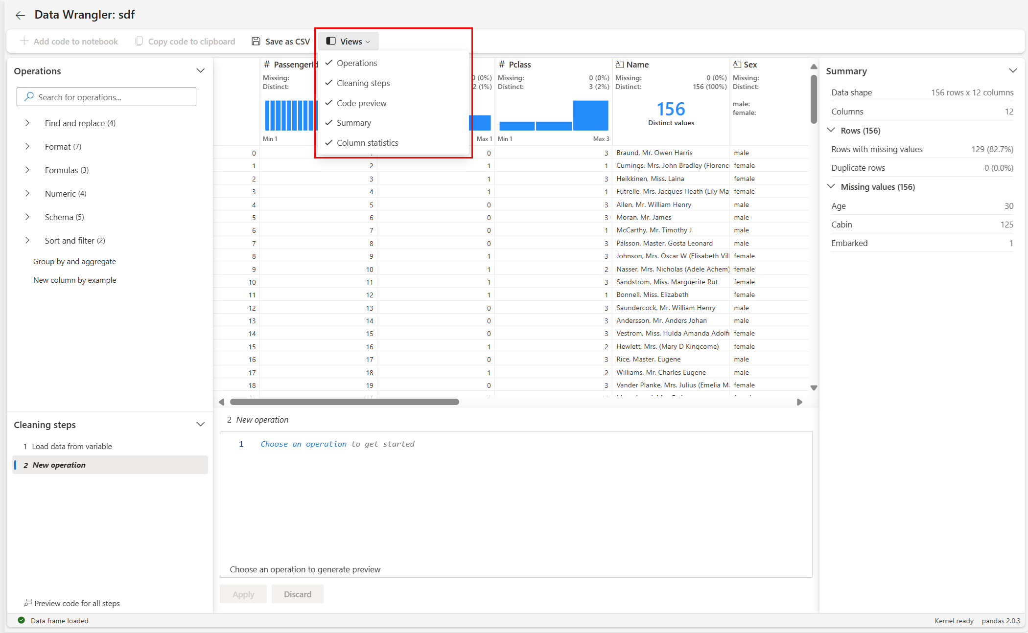Click the Preview code for all steps icon
The width and height of the screenshot is (1028, 633).
[28, 603]
